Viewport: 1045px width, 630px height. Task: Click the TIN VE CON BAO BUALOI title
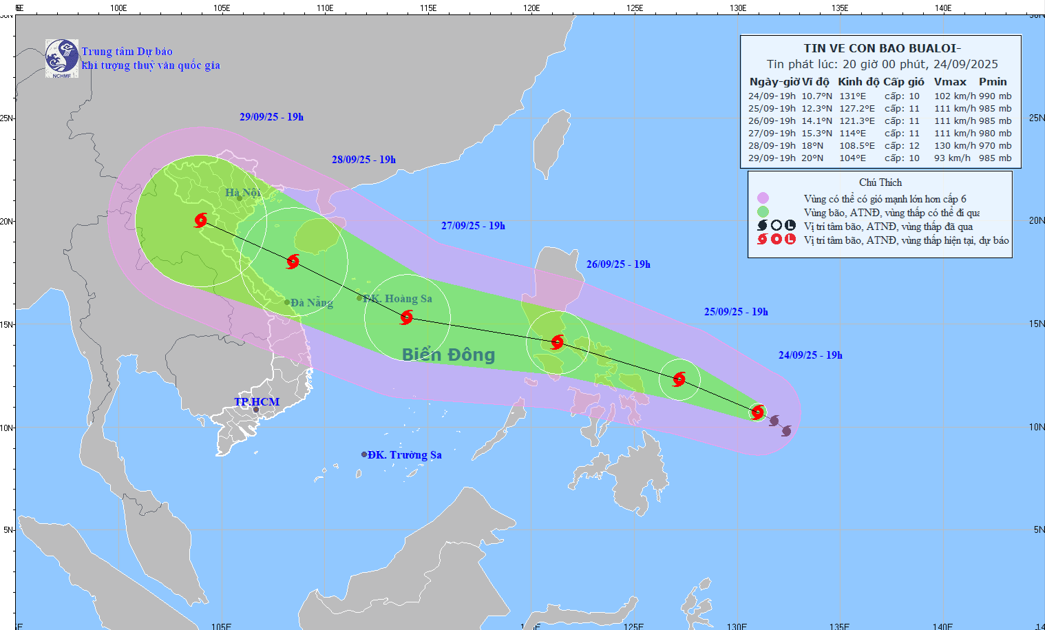[x=882, y=48]
